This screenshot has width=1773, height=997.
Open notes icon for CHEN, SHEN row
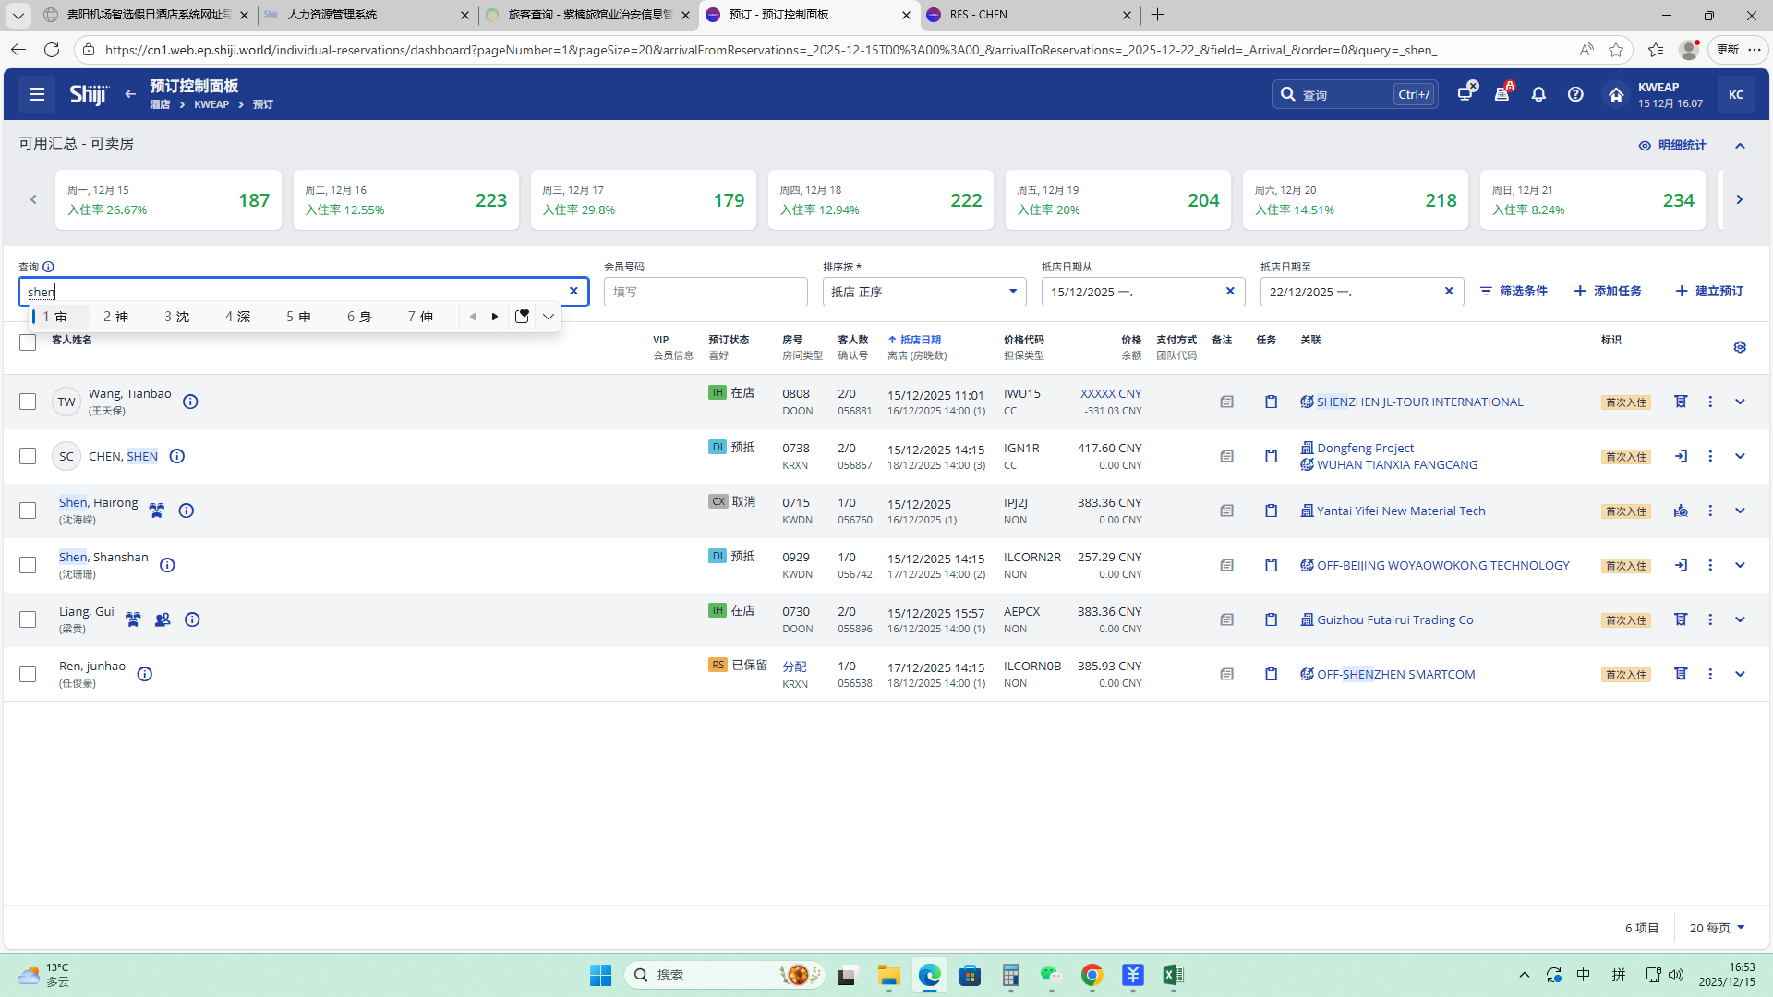tap(1226, 456)
